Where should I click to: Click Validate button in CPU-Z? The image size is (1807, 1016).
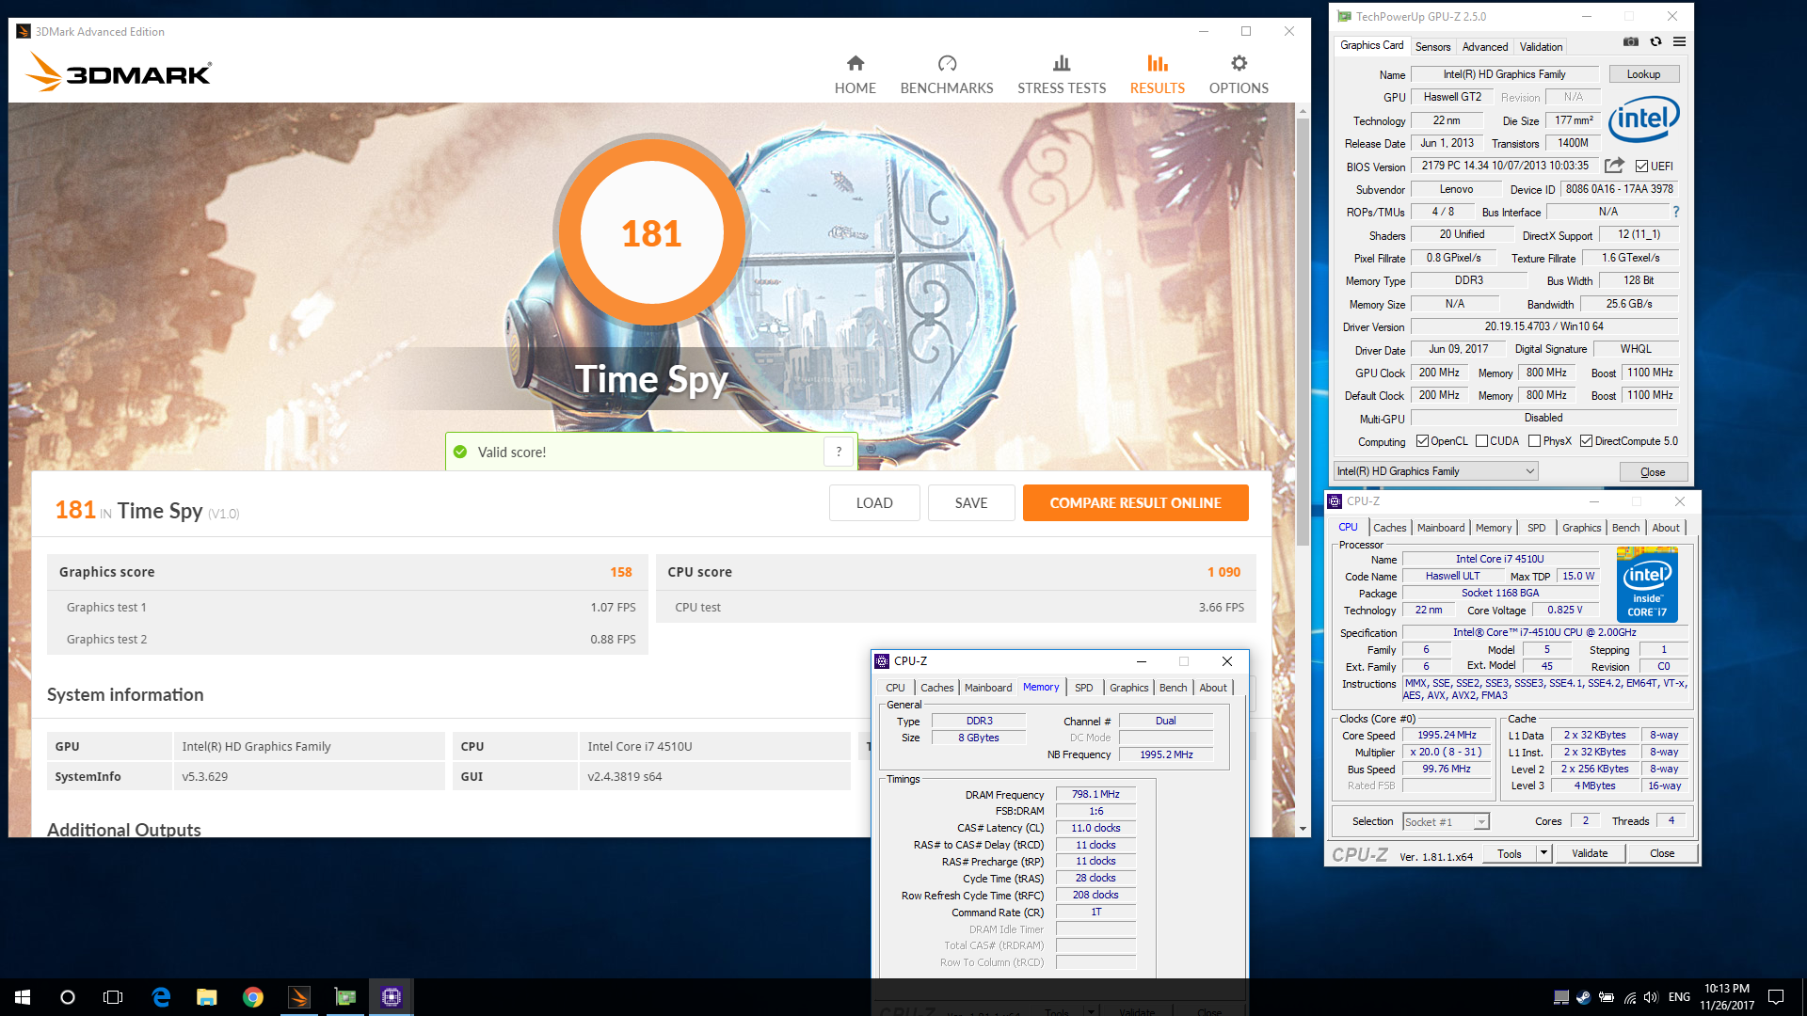click(1590, 853)
